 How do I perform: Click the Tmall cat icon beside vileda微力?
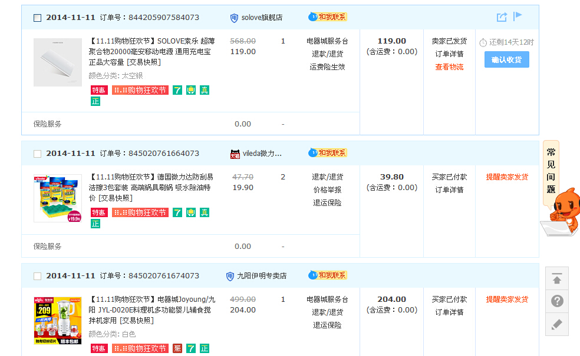(235, 154)
